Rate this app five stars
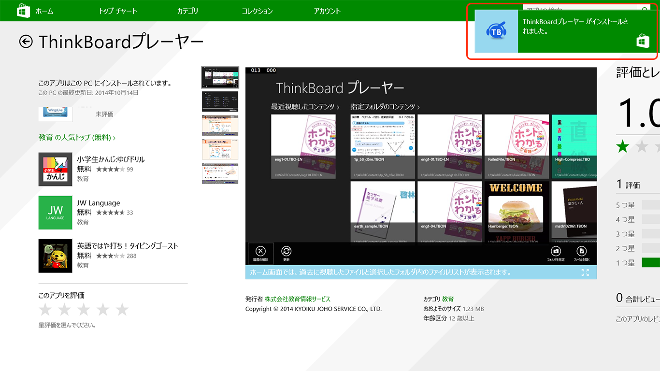Viewport: 660px width, 371px height. 122,310
